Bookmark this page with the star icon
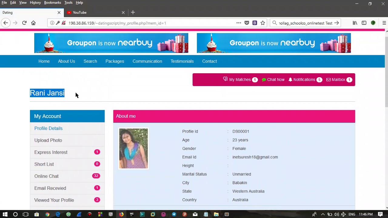 click(263, 23)
